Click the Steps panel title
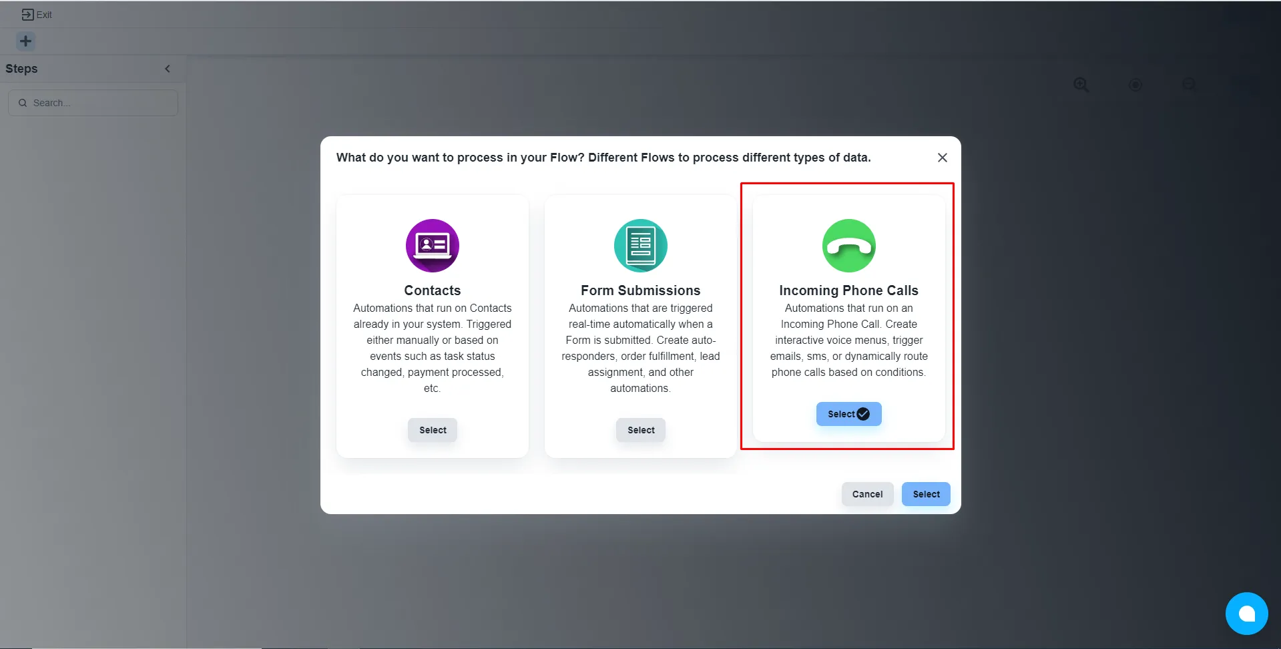 click(21, 69)
